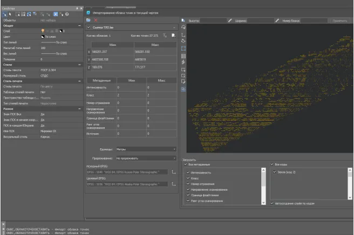The width and height of the screenshot is (354, 235).
Task: Collapse the Общие properties section
Action: click(80, 25)
